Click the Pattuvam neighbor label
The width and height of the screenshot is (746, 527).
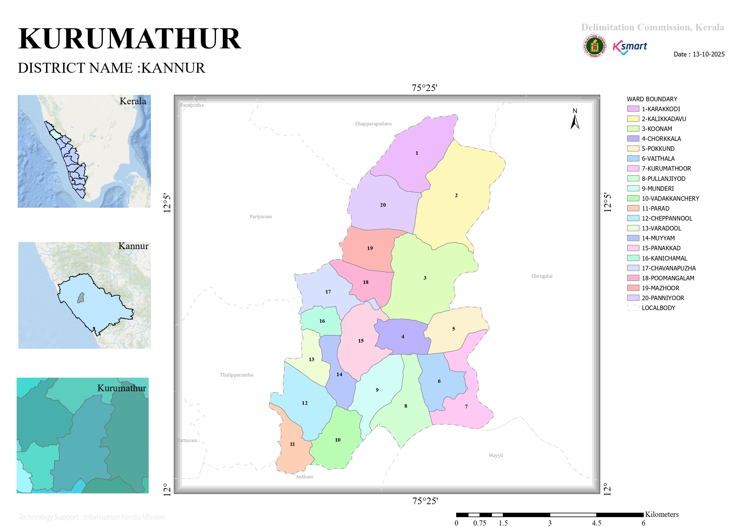click(187, 441)
